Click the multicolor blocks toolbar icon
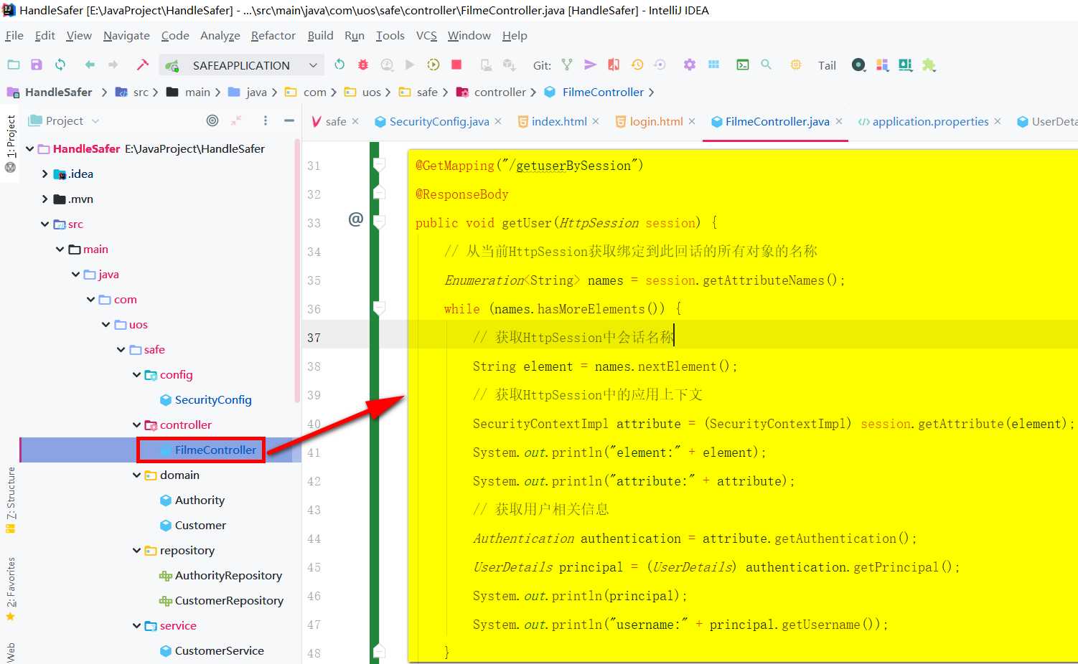Viewport: 1078px width, 664px height. 882,65
